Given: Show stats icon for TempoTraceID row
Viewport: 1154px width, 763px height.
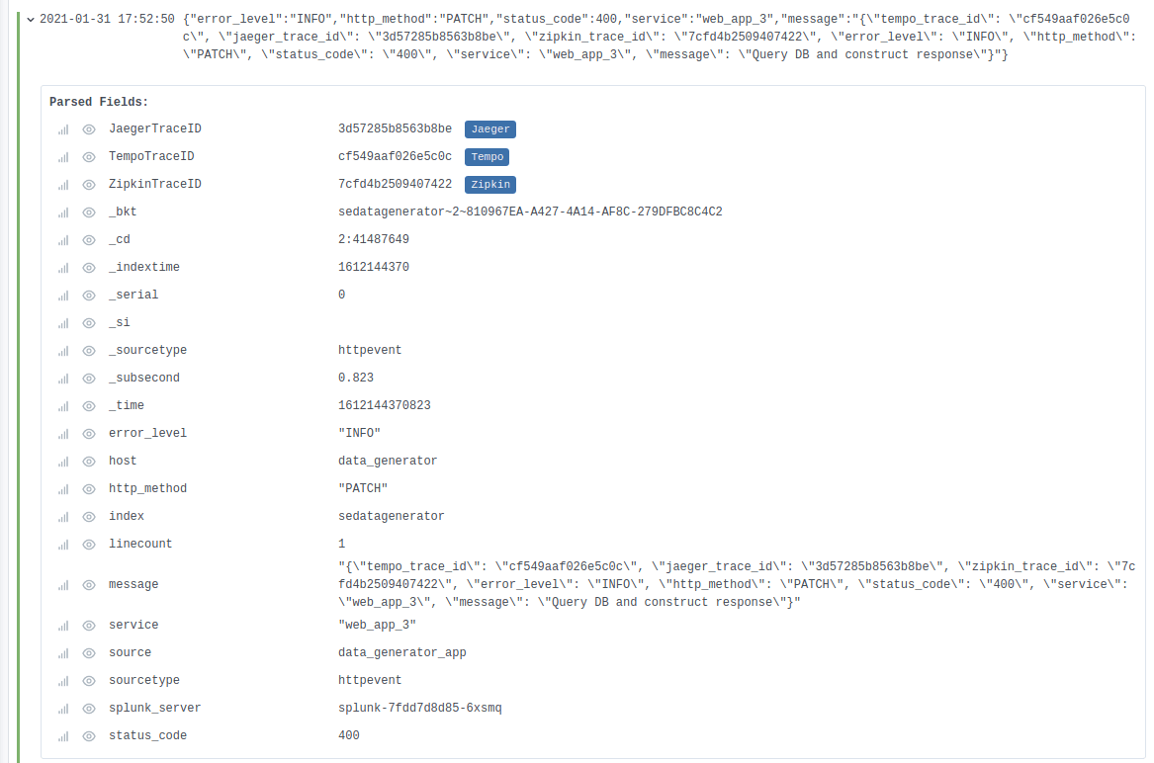Looking at the screenshot, I should click(x=63, y=157).
